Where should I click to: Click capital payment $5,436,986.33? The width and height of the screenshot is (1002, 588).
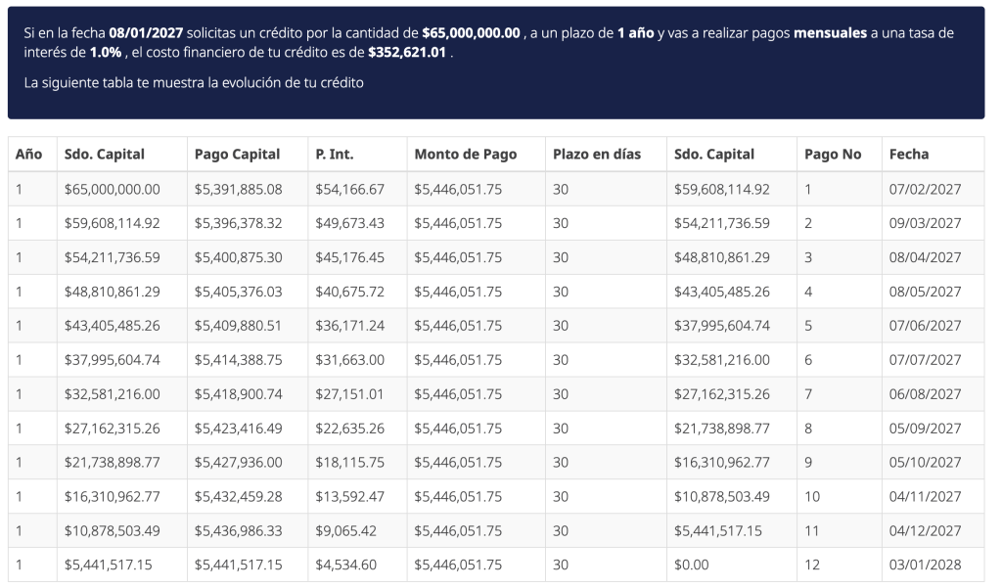(x=239, y=530)
